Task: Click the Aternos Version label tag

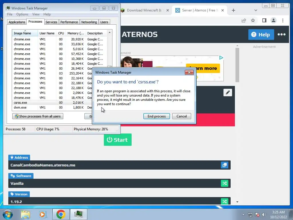Action: coord(19,194)
